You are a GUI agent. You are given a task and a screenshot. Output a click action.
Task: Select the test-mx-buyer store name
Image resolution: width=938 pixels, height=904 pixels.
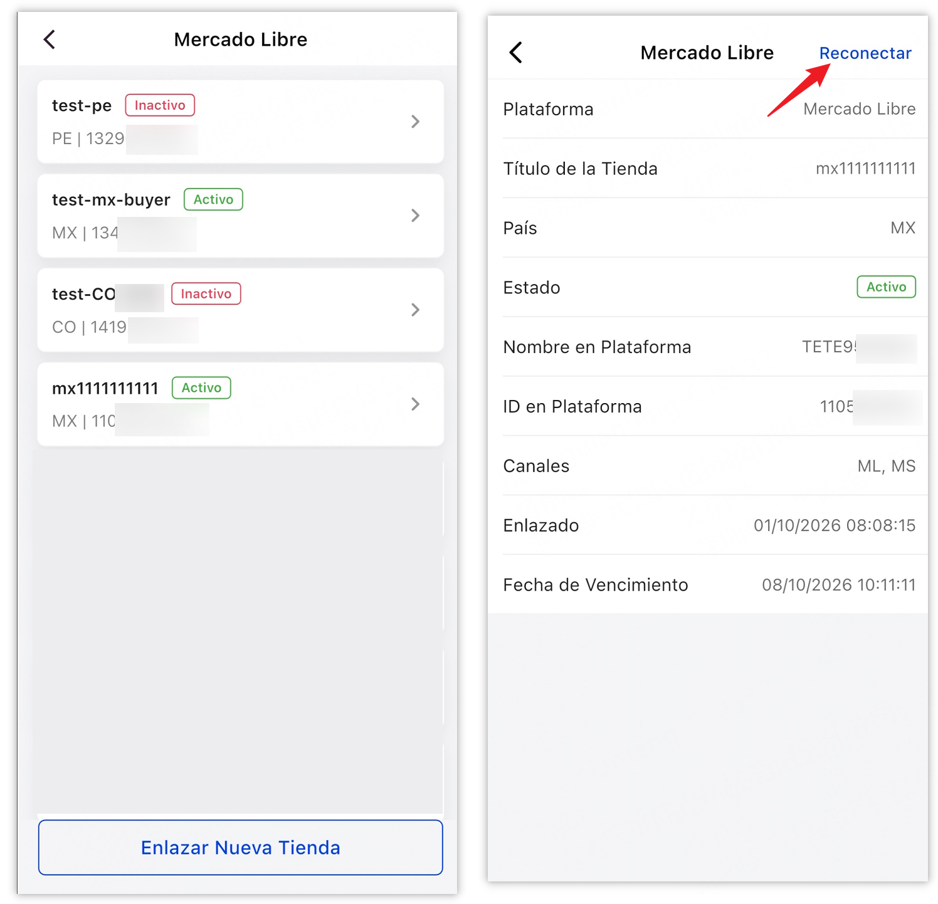tap(111, 199)
